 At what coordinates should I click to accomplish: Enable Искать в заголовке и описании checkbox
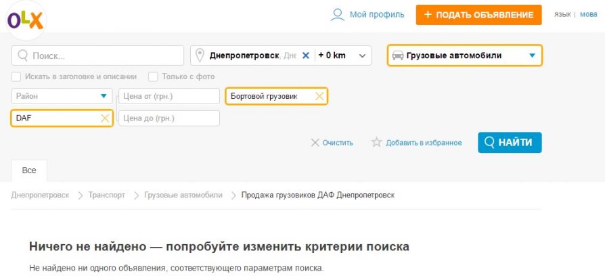[x=16, y=76]
